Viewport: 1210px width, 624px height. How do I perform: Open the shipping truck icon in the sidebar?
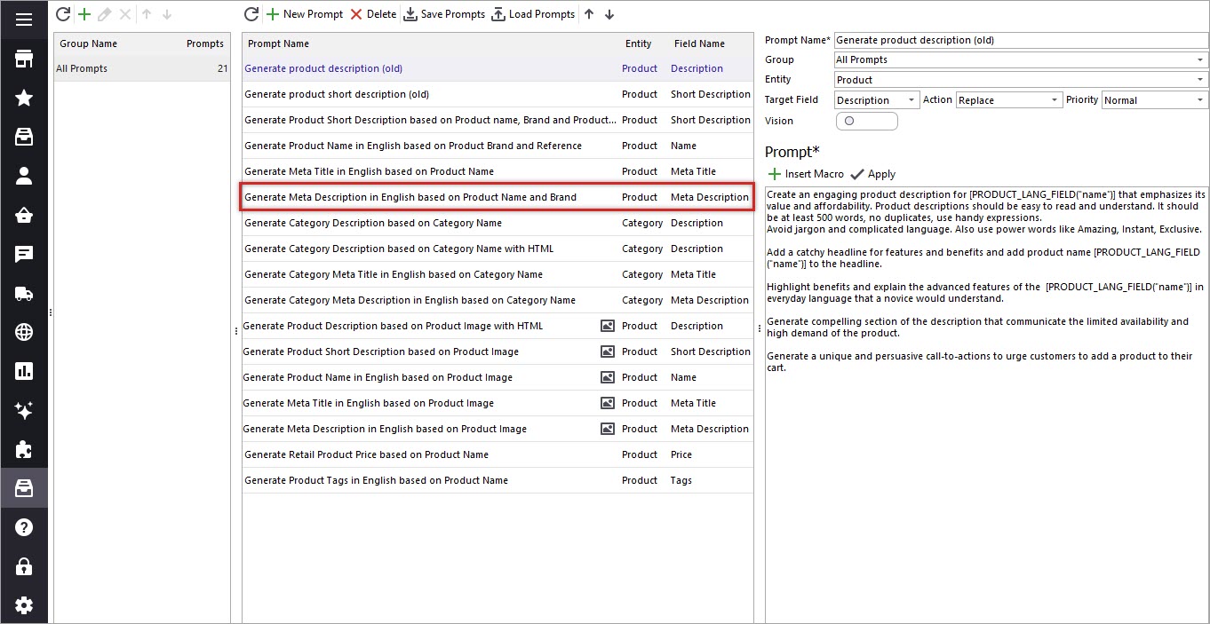click(x=24, y=293)
